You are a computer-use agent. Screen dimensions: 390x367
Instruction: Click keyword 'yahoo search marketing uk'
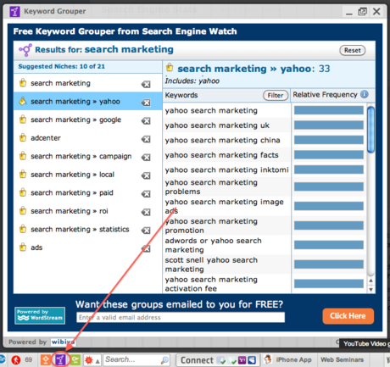[217, 125]
